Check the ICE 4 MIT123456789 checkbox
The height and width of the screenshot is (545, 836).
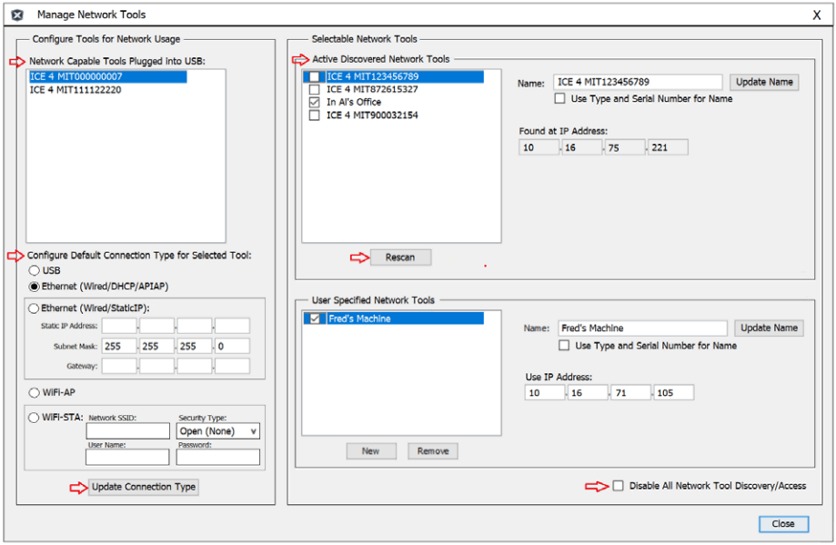click(x=315, y=76)
